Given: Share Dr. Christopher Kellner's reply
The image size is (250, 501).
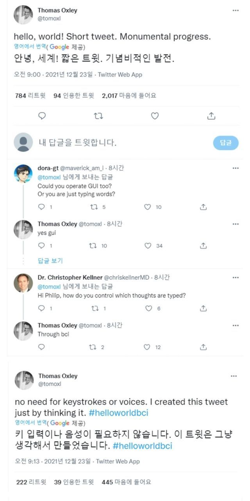Looking at the screenshot, I should [203, 308].
